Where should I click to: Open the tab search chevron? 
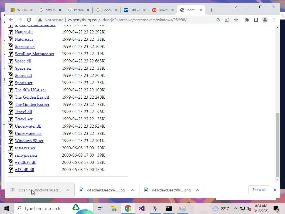[x=235, y=7]
